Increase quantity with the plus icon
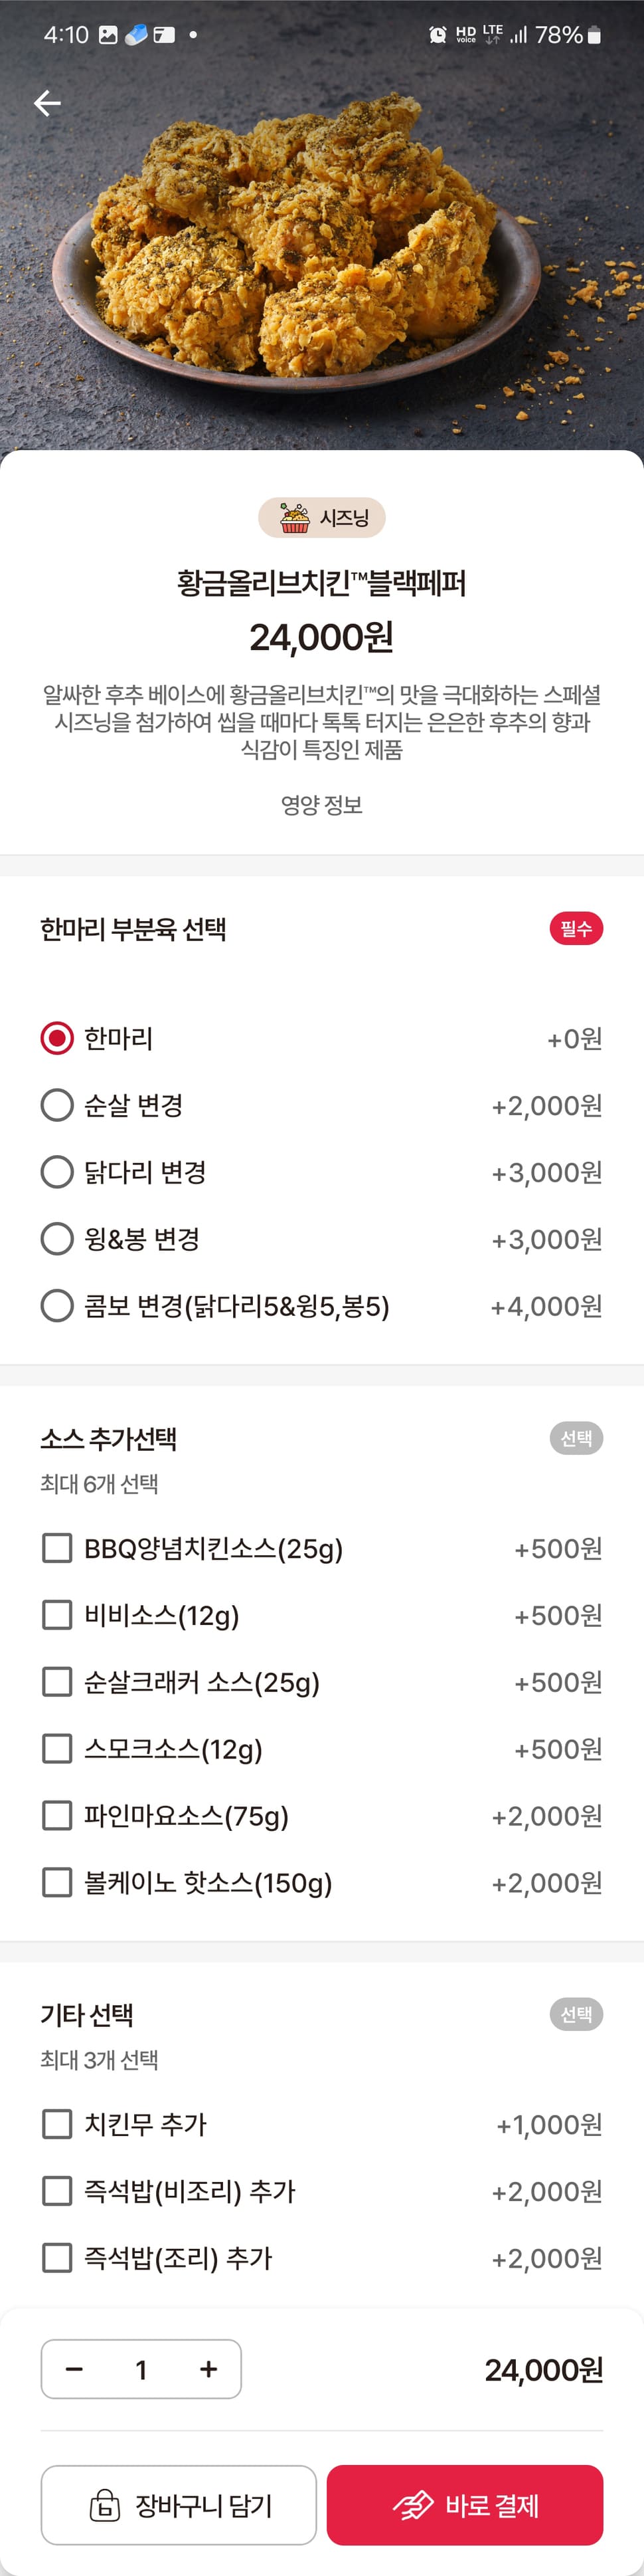The width and height of the screenshot is (644, 2576). pos(208,2369)
